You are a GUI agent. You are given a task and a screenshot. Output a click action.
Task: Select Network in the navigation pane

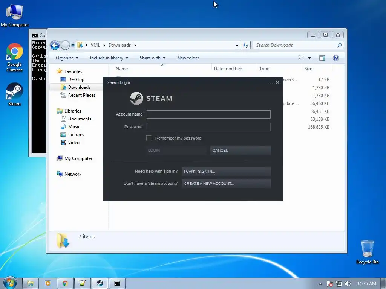[73, 174]
